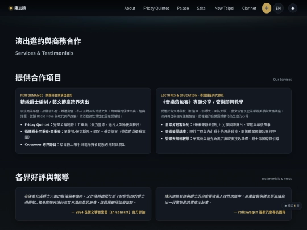Select 精緻爵士編制 / 藝文節慶跨界演出 card title
Image resolution: width=307 pixels, height=230 pixels.
(55, 102)
